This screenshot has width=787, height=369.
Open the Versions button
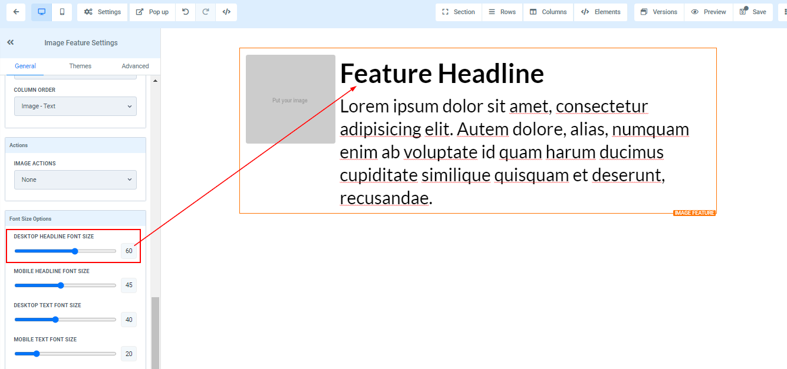(658, 12)
